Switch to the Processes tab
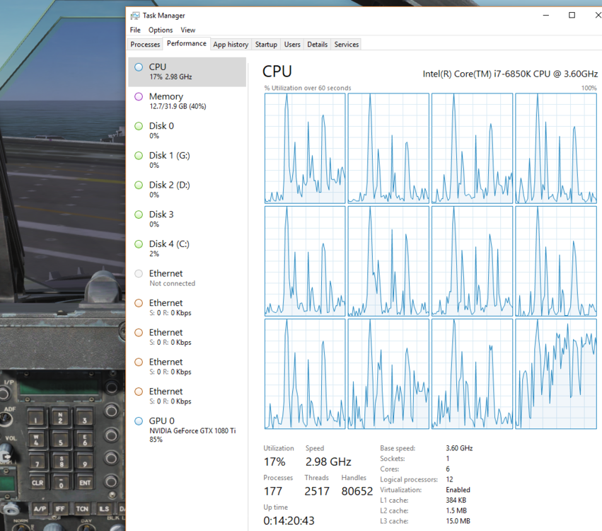The width and height of the screenshot is (602, 531). pos(145,45)
